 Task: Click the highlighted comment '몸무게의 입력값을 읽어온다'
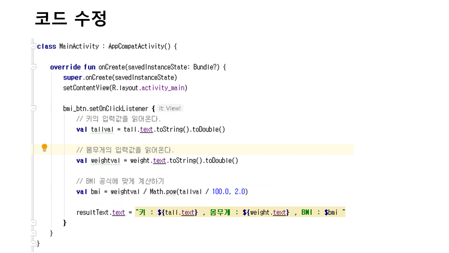click(125, 150)
